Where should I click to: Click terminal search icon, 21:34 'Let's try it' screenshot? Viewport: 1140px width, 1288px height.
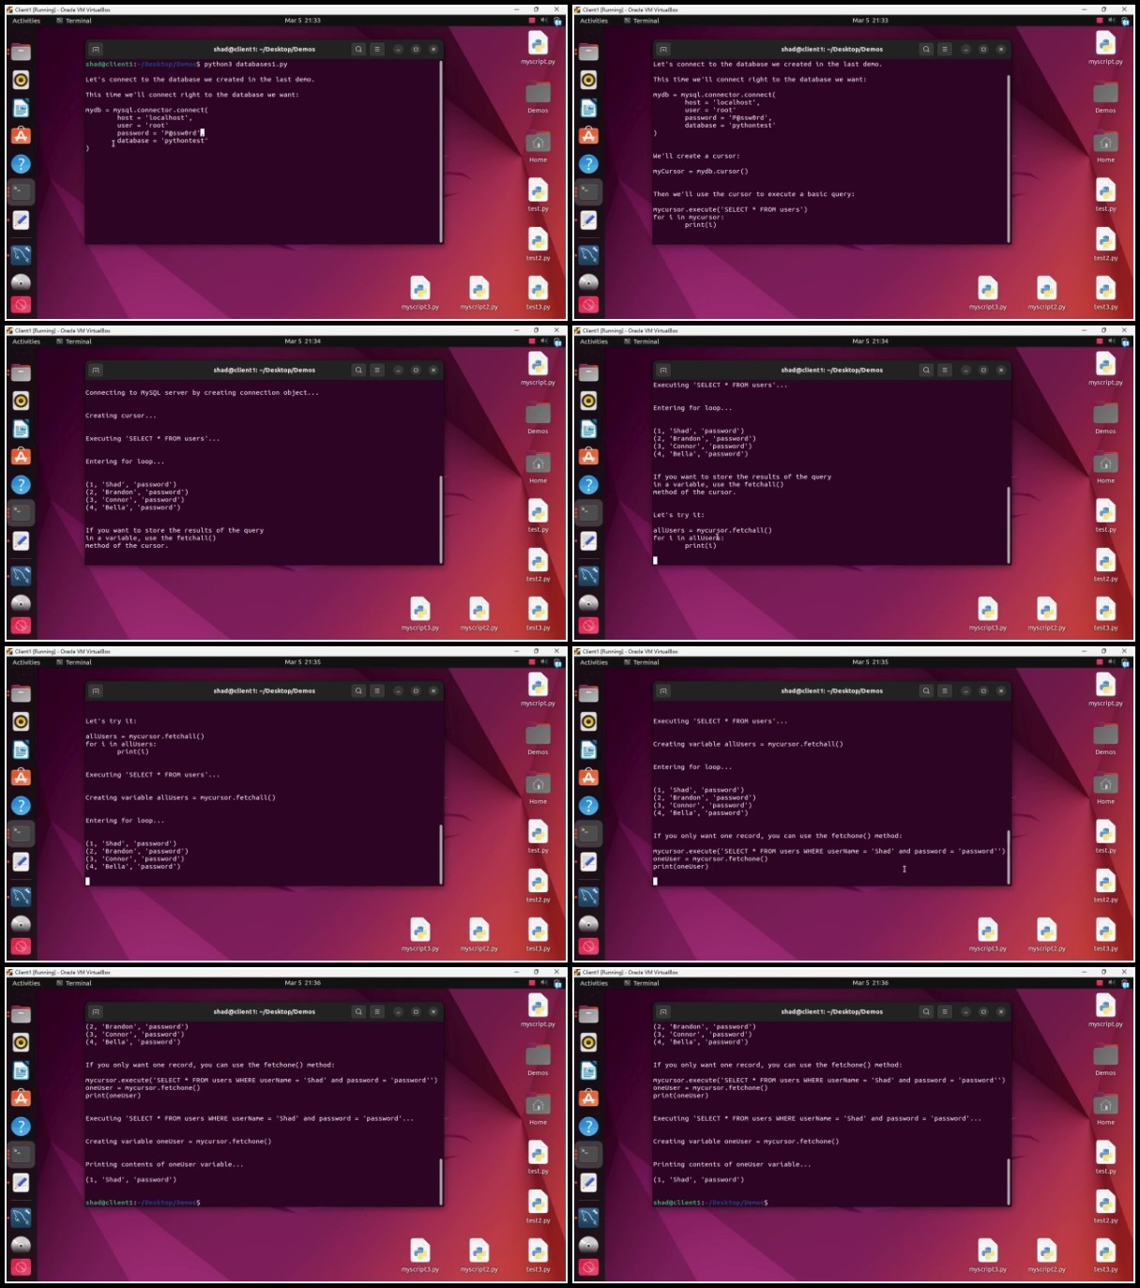926,370
